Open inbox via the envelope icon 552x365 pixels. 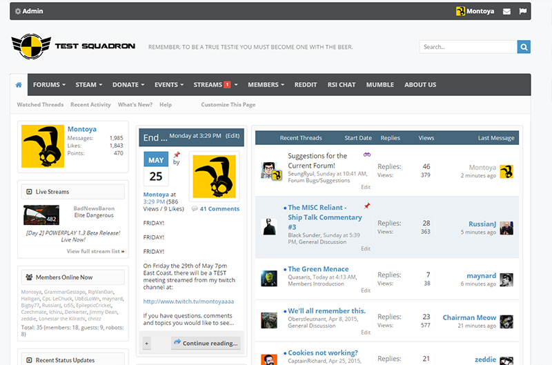tap(507, 12)
